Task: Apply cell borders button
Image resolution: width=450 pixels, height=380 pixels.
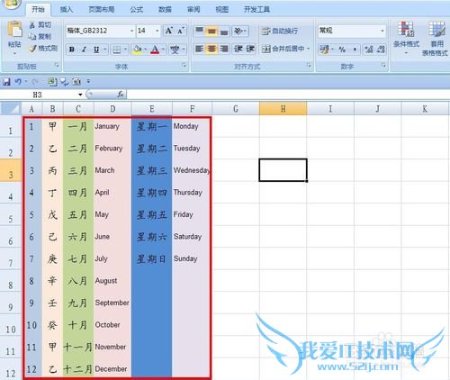Action: tap(117, 50)
